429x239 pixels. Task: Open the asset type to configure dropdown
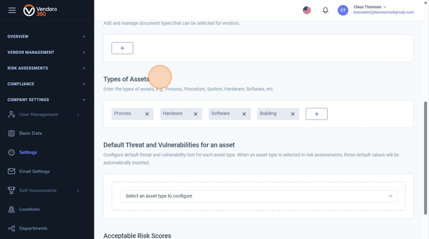click(259, 196)
